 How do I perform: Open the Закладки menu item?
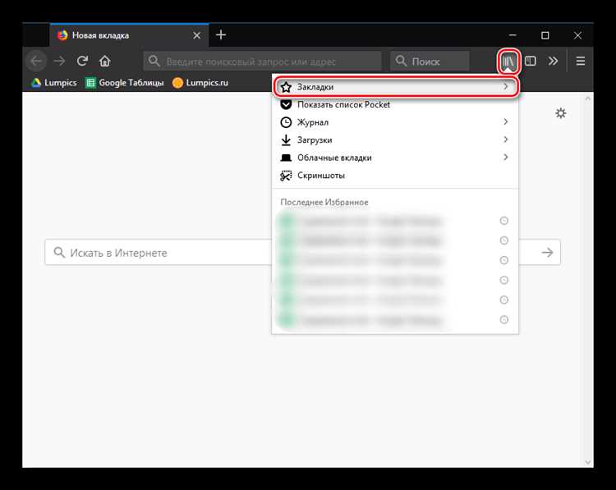pyautogui.click(x=395, y=87)
